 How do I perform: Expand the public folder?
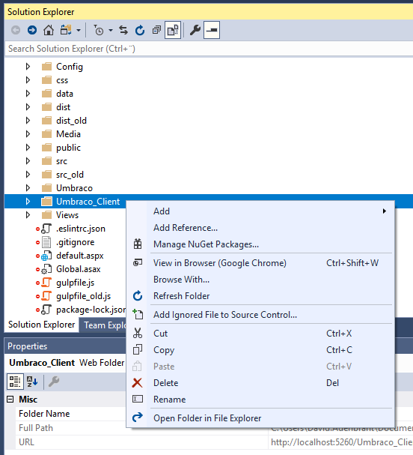pos(28,148)
